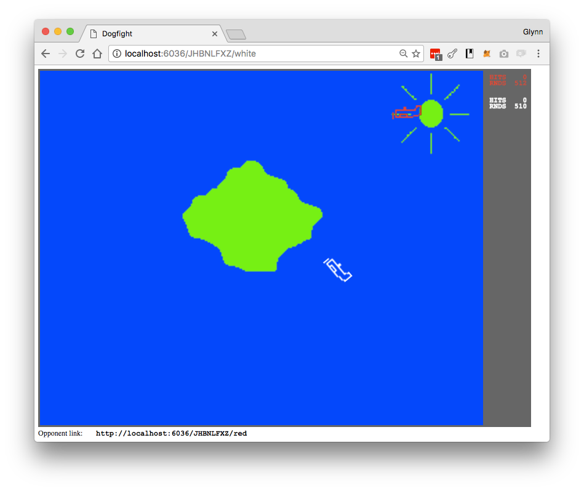Click the zoom magnifier icon in address bar
The width and height of the screenshot is (584, 491).
[404, 54]
